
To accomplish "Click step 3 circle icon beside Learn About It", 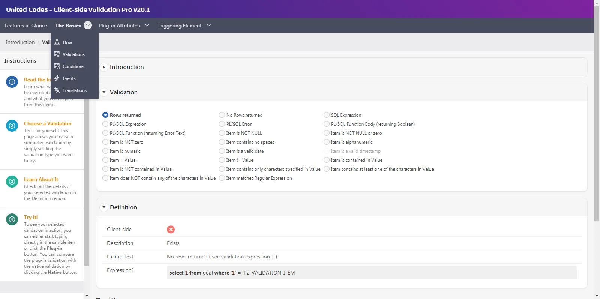I will [x=12, y=182].
